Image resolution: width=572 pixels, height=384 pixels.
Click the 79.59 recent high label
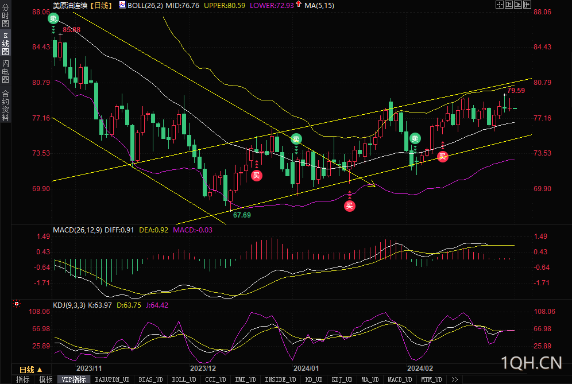click(x=516, y=91)
